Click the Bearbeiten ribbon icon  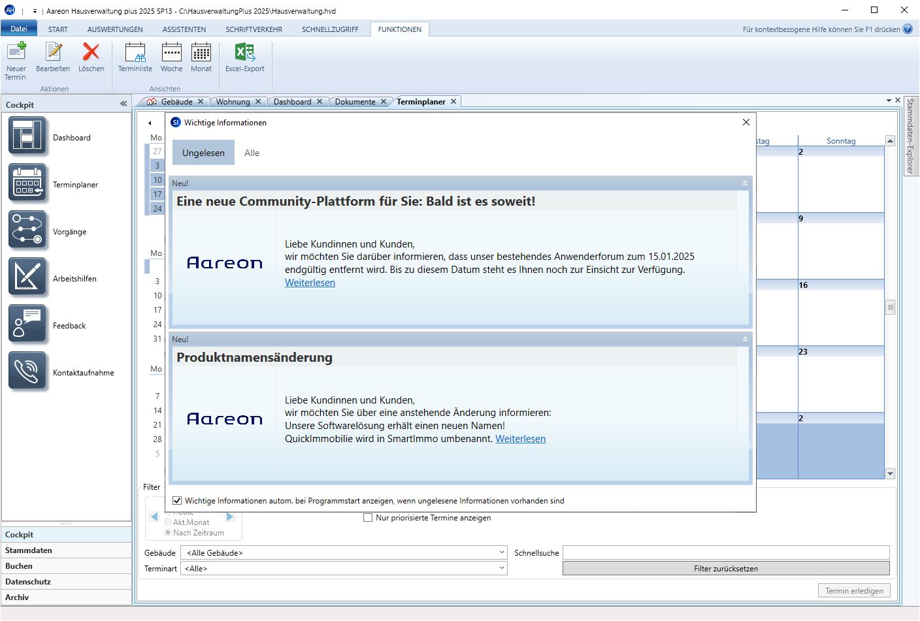[53, 57]
